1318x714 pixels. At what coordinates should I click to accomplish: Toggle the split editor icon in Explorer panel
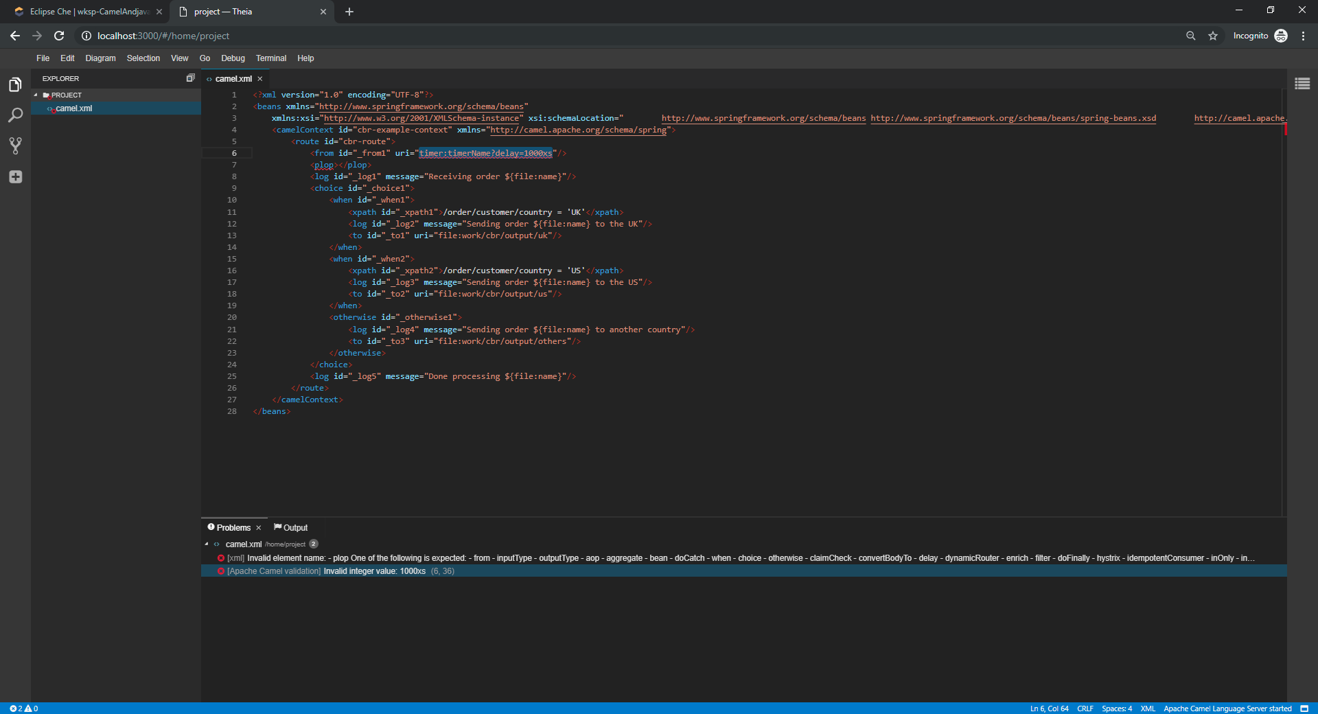[190, 78]
